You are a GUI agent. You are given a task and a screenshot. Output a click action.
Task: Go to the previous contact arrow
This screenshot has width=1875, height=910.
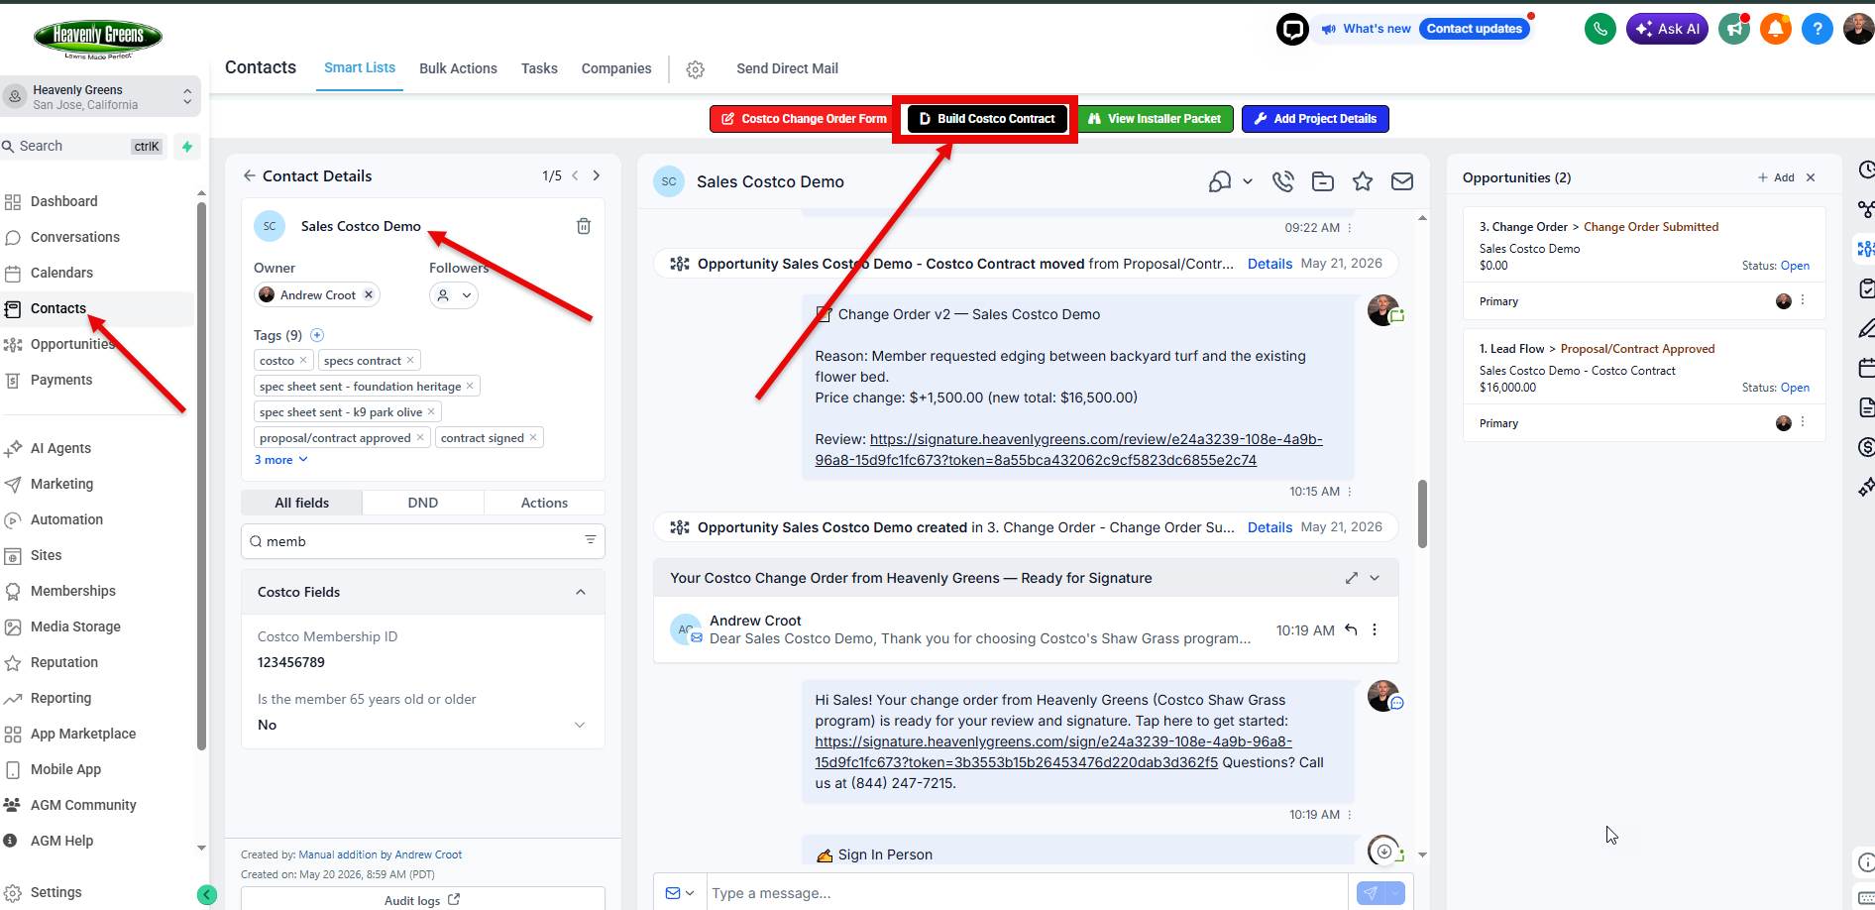click(x=575, y=175)
